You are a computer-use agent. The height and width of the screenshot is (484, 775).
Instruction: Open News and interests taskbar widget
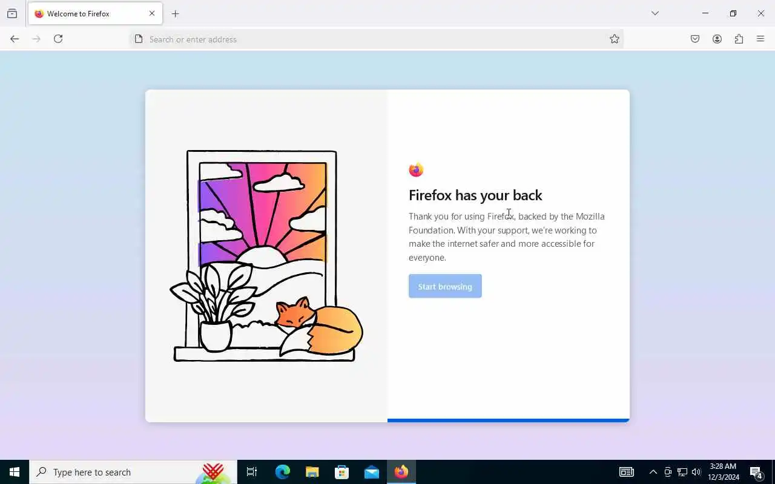click(x=627, y=472)
